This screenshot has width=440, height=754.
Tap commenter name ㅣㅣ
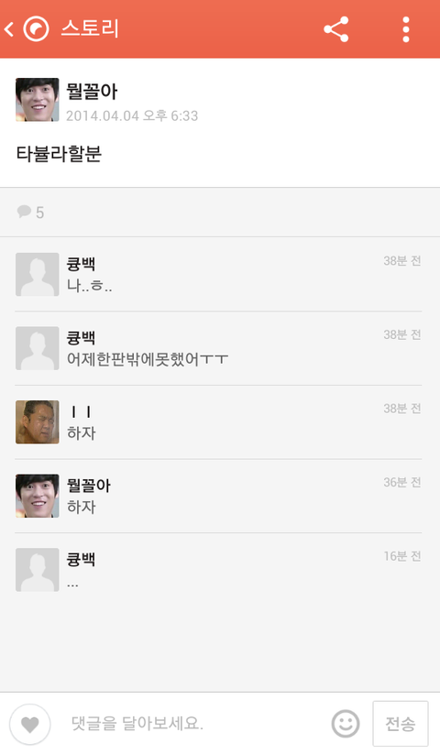click(x=81, y=412)
